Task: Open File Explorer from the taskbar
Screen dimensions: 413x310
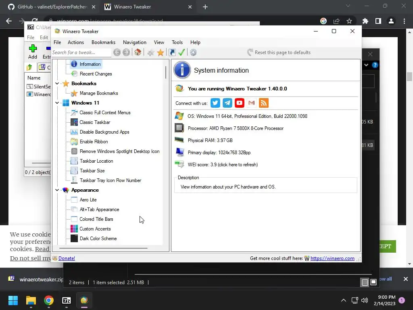Action: [x=31, y=300]
